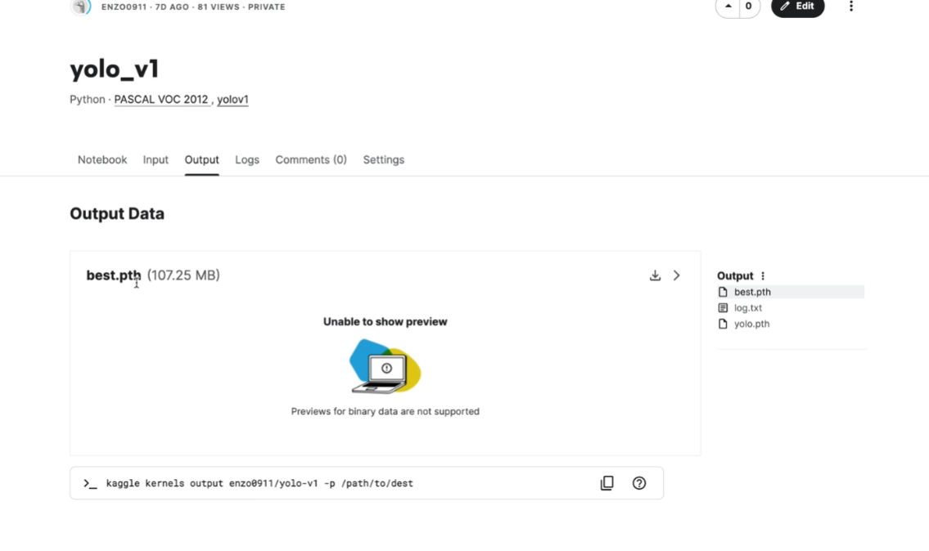Open the Output panel three-dot menu
The image size is (929, 551).
[x=763, y=275]
